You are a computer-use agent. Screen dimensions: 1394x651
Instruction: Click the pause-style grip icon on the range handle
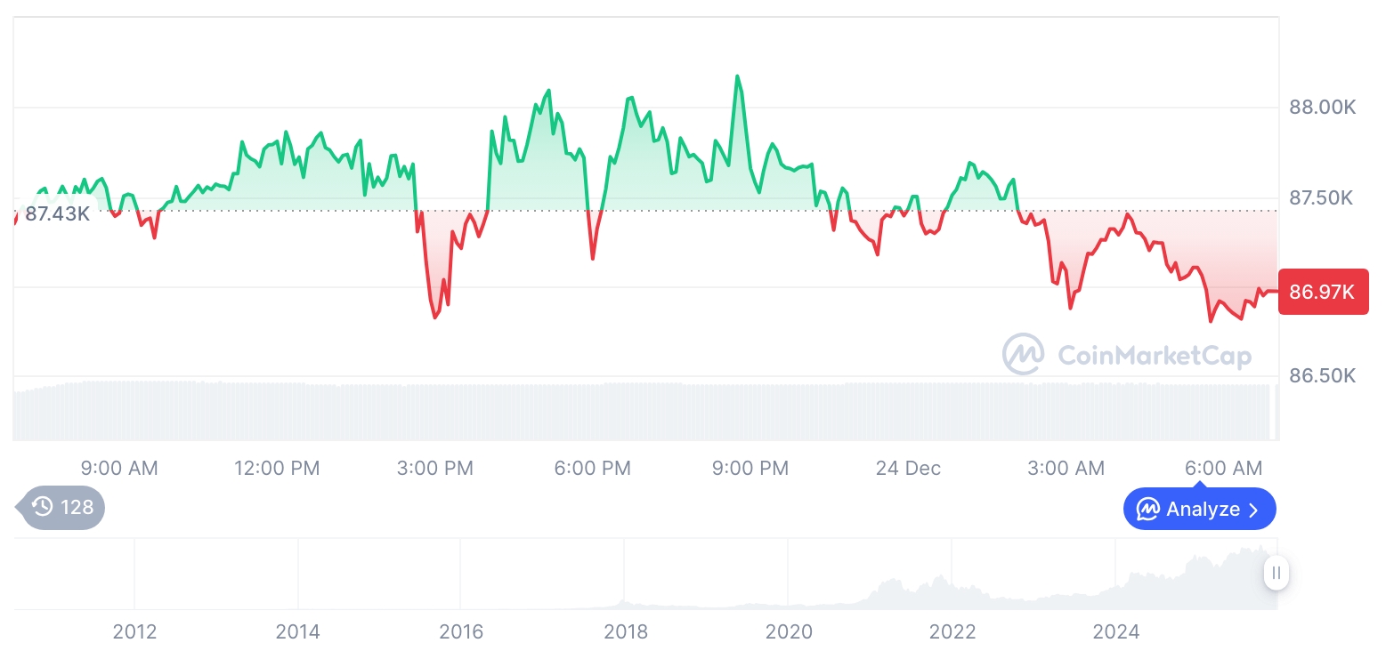(x=1276, y=573)
